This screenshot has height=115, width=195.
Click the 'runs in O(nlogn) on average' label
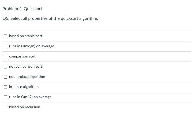pyautogui.click(x=32, y=46)
